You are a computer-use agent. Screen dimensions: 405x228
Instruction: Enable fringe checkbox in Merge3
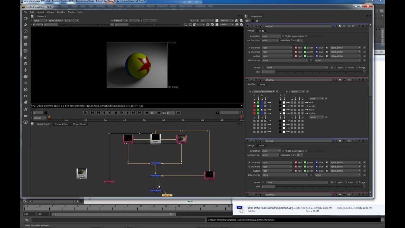point(357,67)
